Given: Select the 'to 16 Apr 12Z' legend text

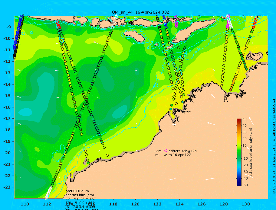Looking at the screenshot, I should coord(180,155).
